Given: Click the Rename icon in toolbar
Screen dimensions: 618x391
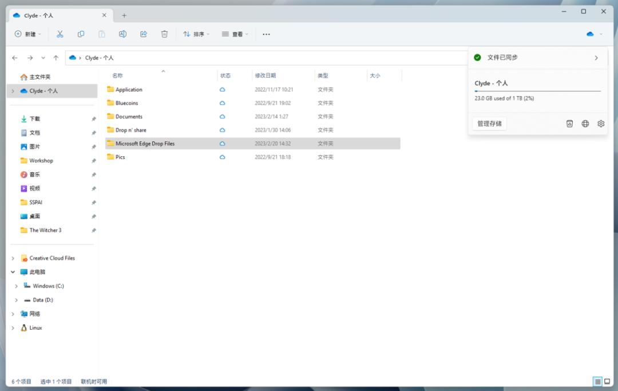Looking at the screenshot, I should [122, 34].
